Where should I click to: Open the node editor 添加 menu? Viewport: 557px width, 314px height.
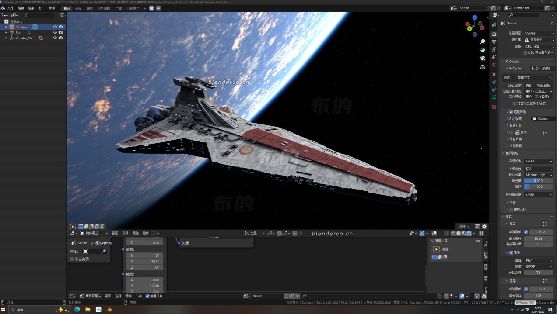point(129,296)
